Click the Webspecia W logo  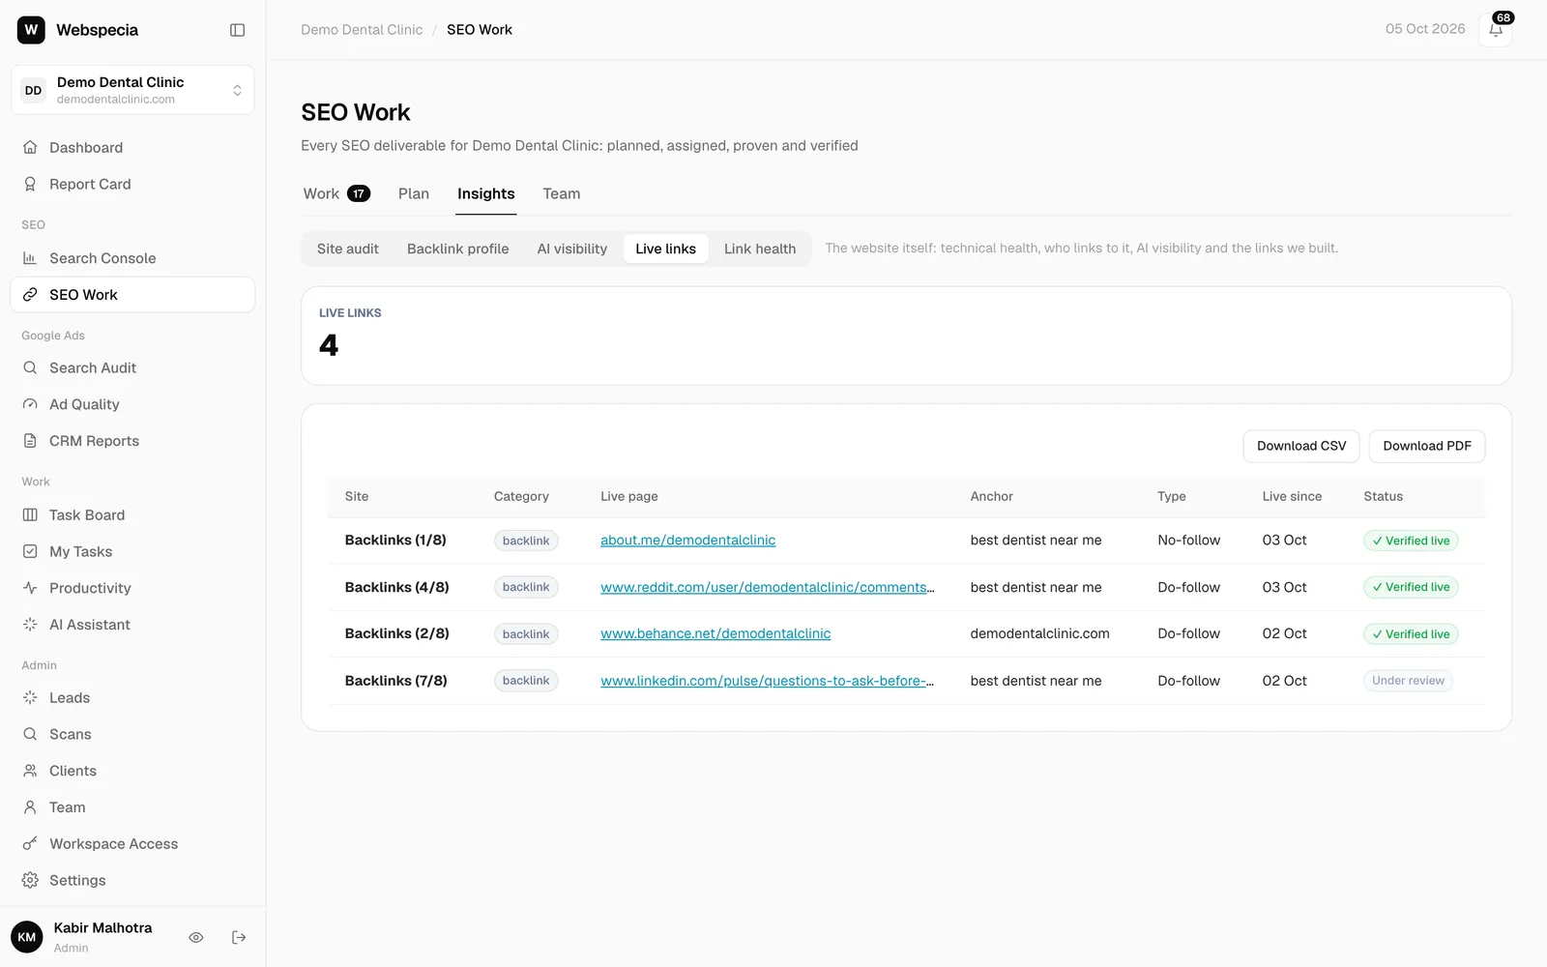click(31, 30)
